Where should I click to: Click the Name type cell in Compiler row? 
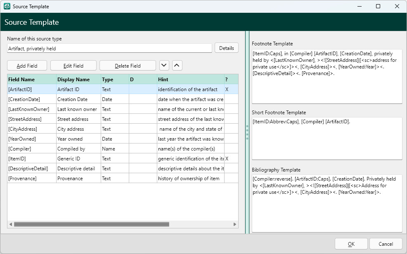tap(115, 148)
